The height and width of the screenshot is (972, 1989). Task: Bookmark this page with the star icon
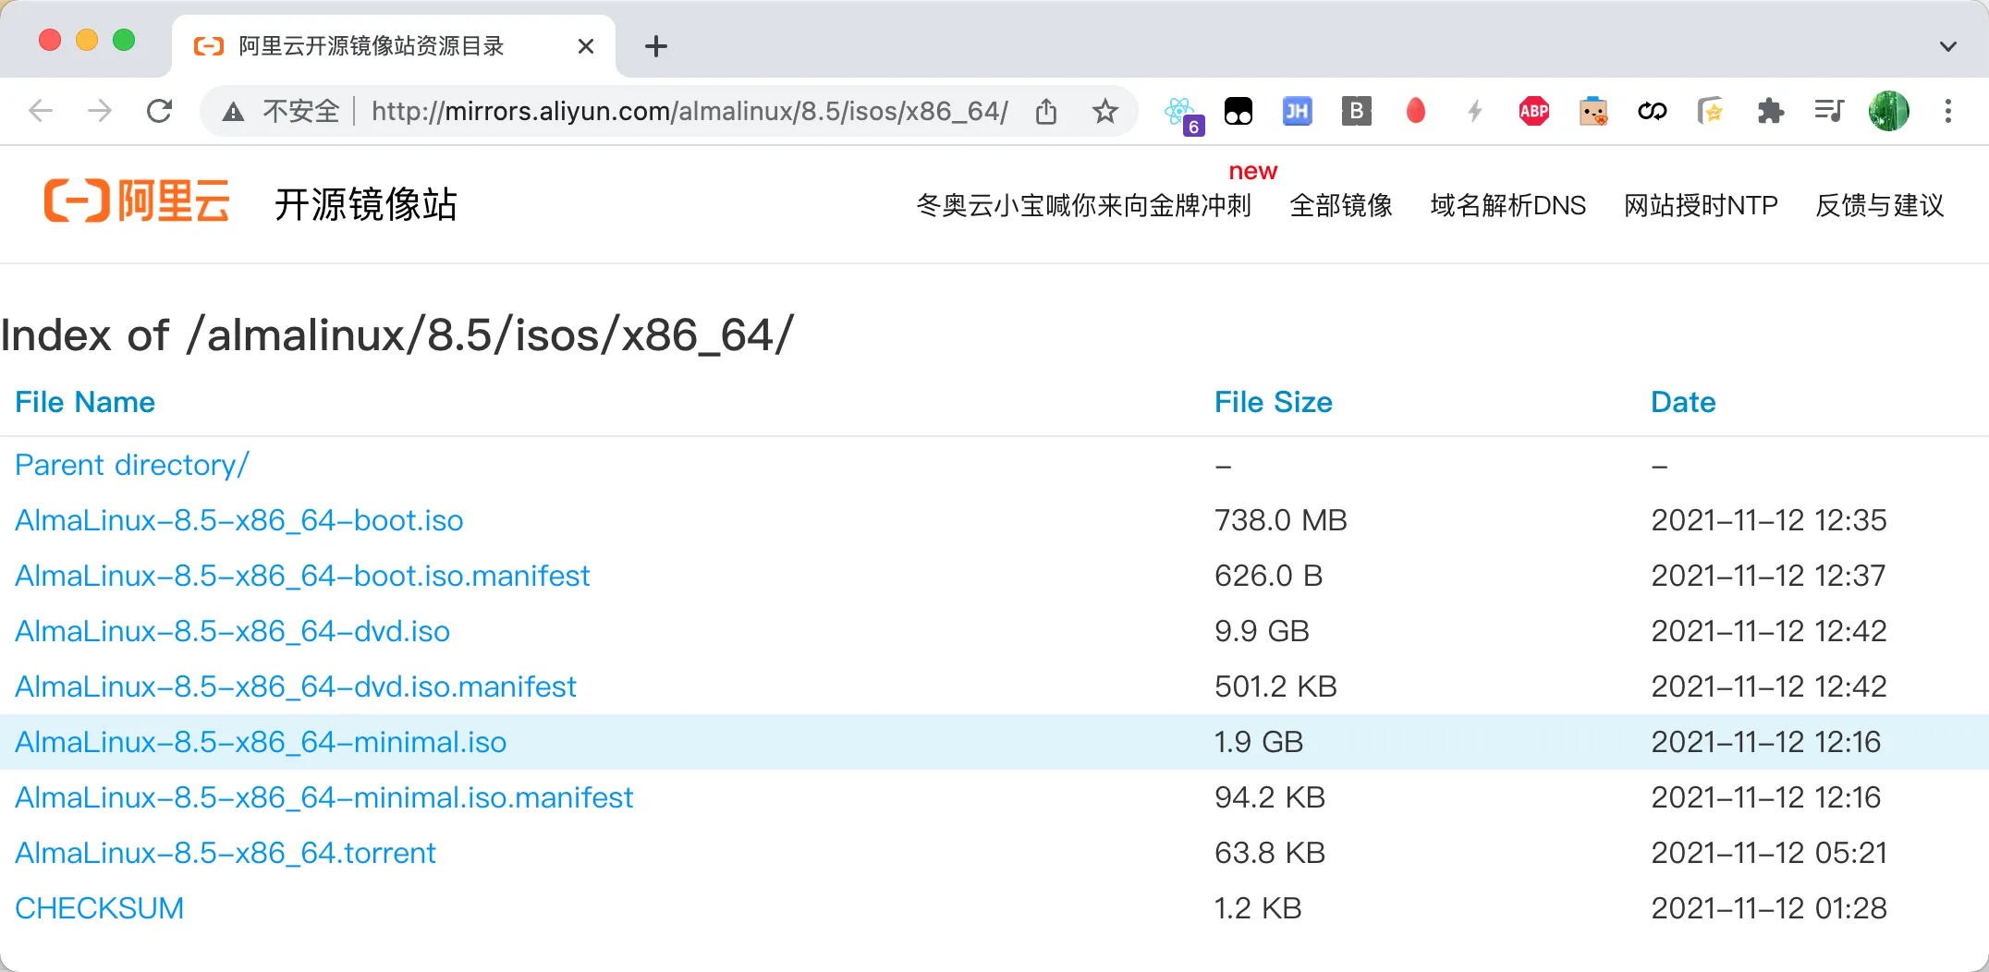[1105, 112]
